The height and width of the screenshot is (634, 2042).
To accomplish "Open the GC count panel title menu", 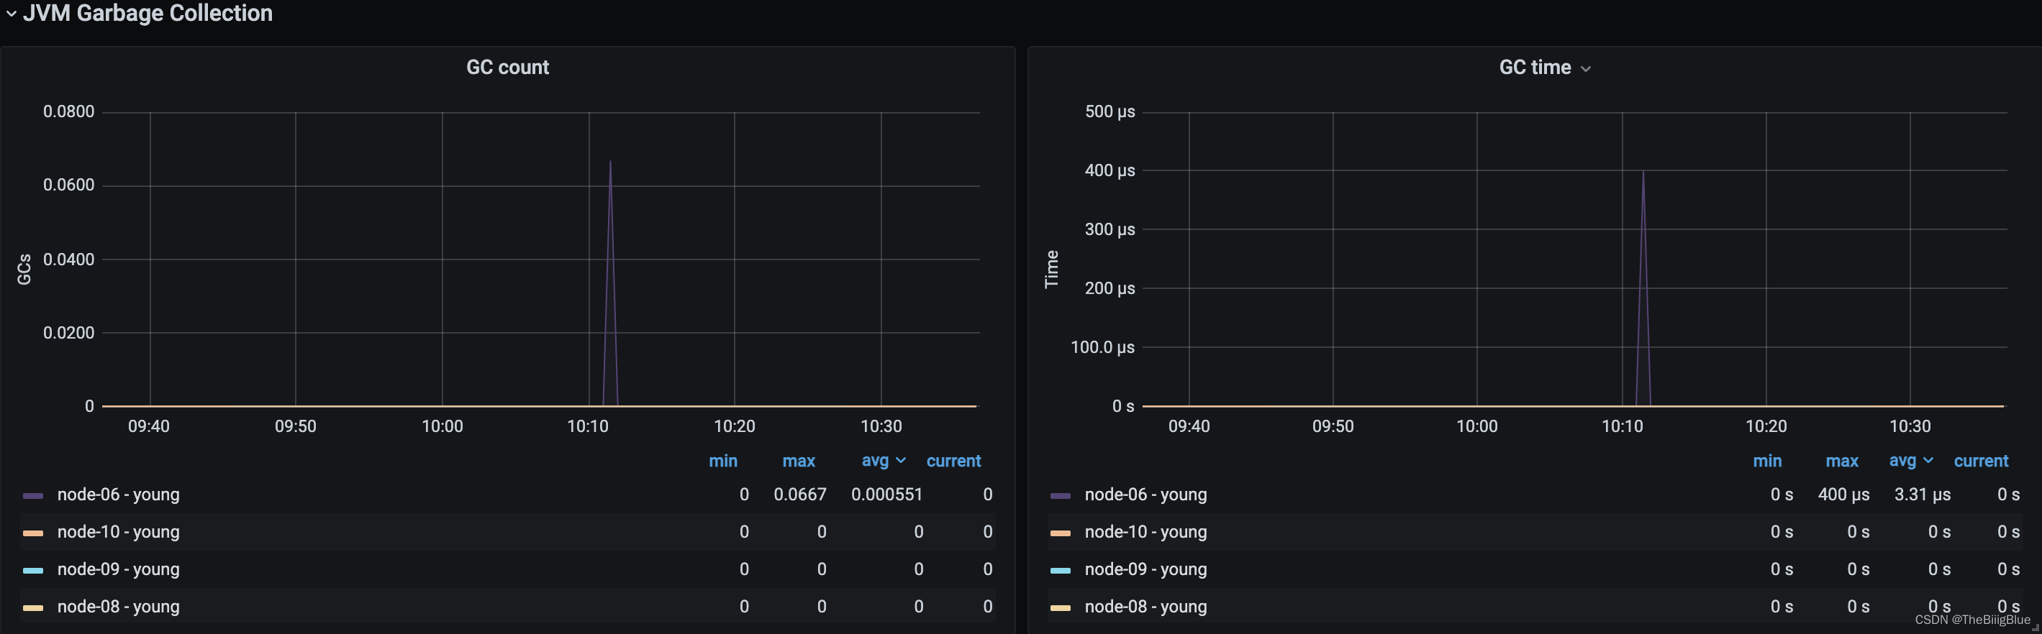I will 507,68.
